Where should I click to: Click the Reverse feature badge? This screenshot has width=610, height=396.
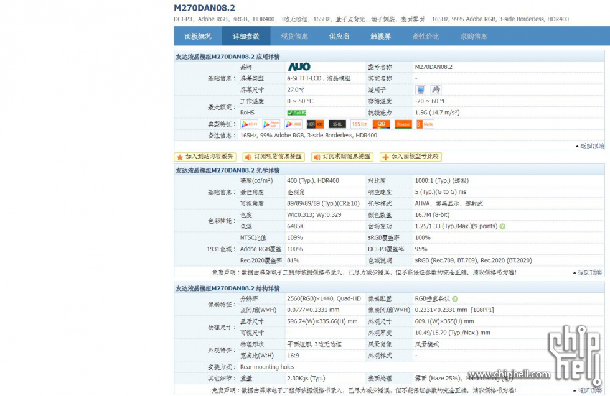pos(403,124)
